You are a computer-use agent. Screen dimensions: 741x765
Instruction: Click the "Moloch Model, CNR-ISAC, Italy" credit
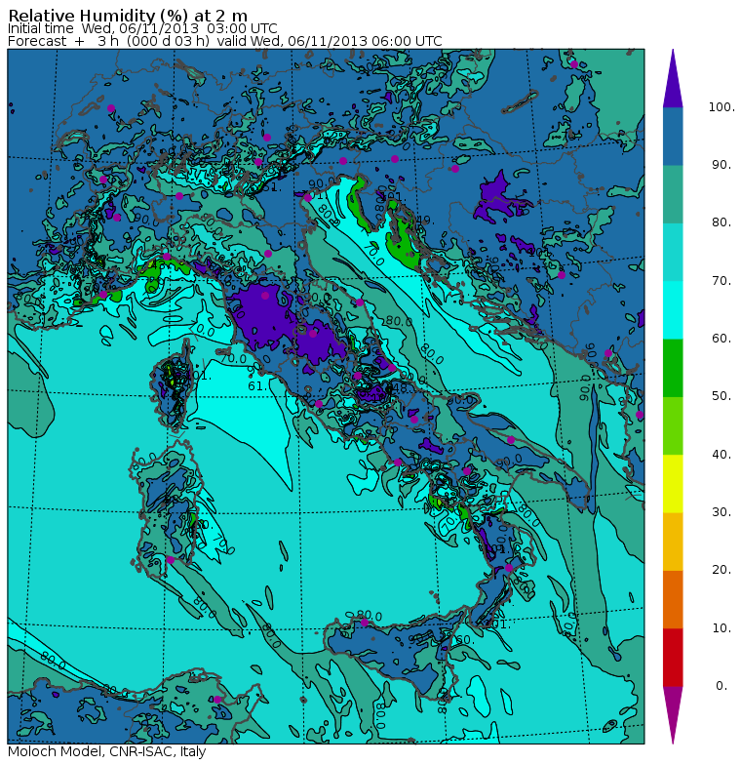(107, 751)
